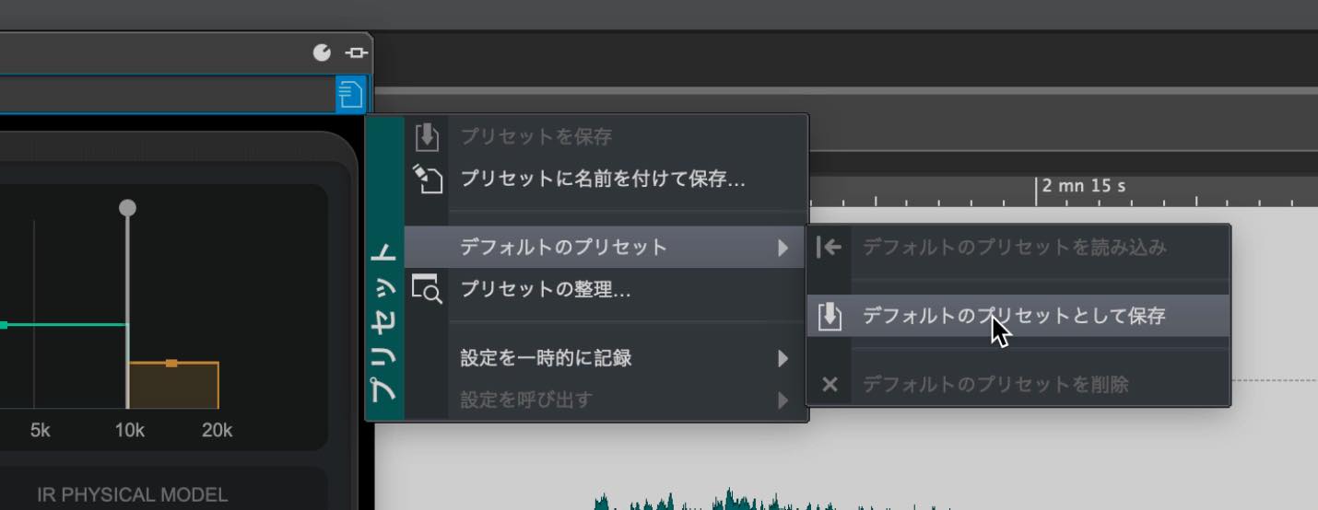Click the IR PHYSICAL MODEL label
The height and width of the screenshot is (510, 1318).
[x=133, y=494]
